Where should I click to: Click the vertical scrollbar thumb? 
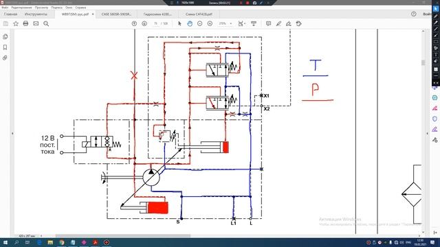click(x=423, y=62)
